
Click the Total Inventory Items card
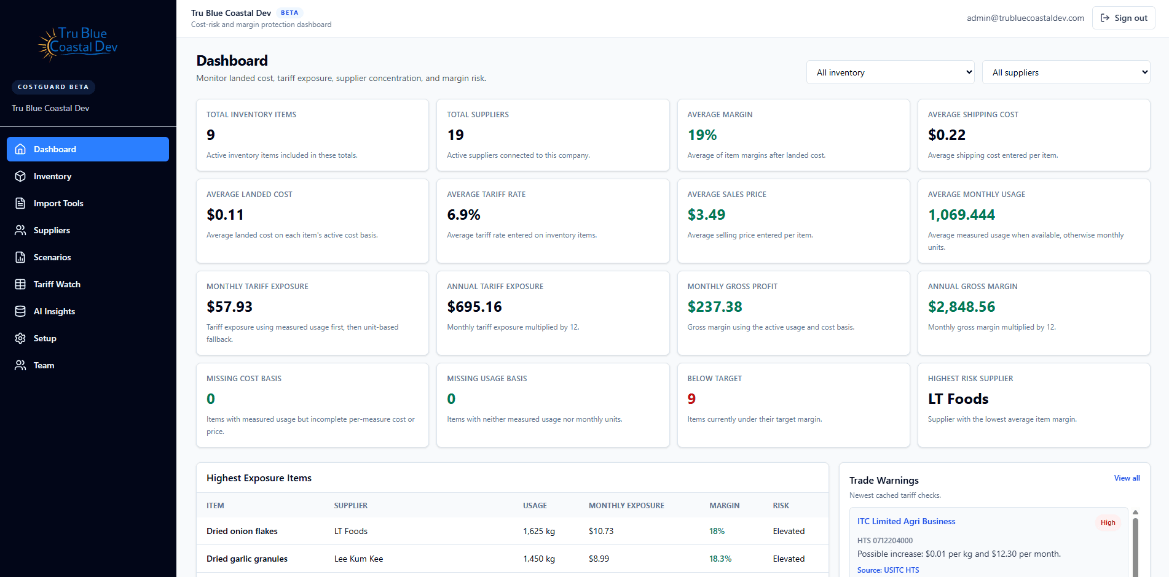[312, 135]
